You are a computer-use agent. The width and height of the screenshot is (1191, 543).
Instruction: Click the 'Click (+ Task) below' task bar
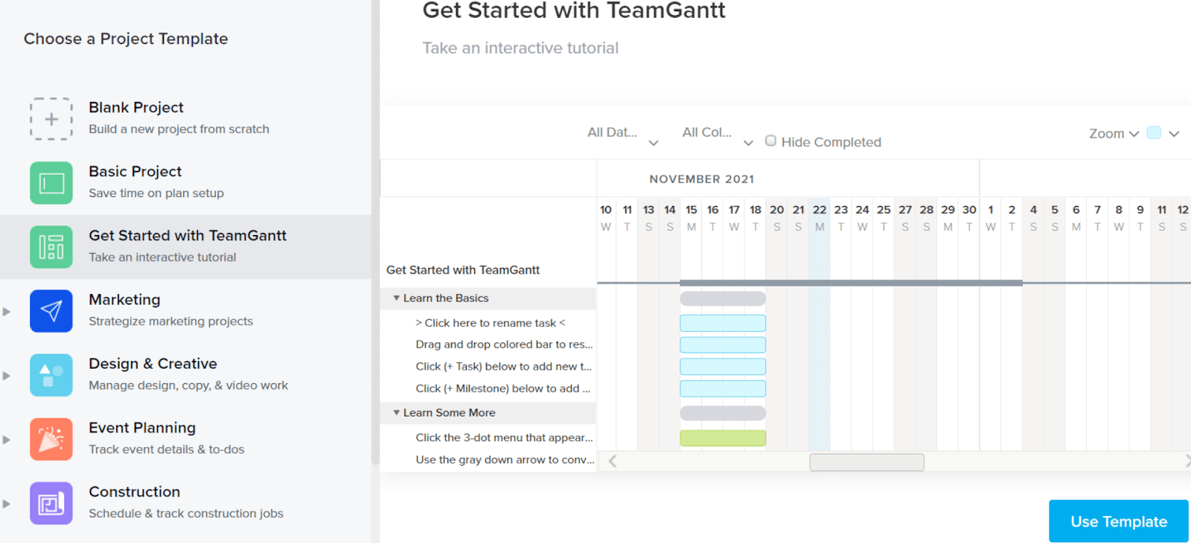[723, 367]
